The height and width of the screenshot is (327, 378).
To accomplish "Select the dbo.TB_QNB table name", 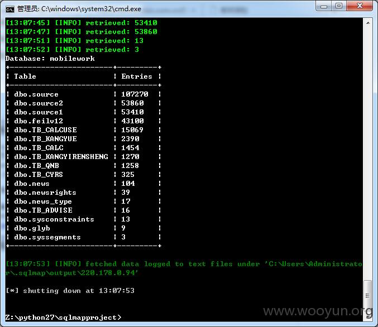I will 36,166.
